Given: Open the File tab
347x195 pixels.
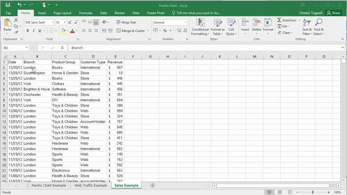Looking at the screenshot, I should 9,13.
